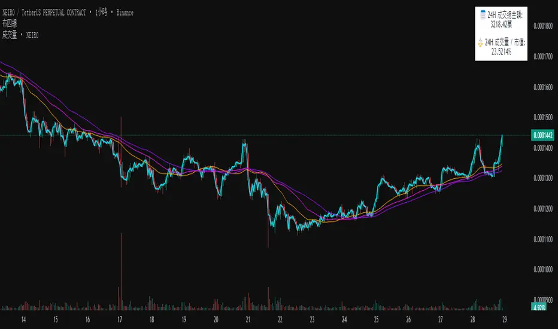Click date 15 on the time axis
The height and width of the screenshot is (329, 558).
tap(56, 320)
